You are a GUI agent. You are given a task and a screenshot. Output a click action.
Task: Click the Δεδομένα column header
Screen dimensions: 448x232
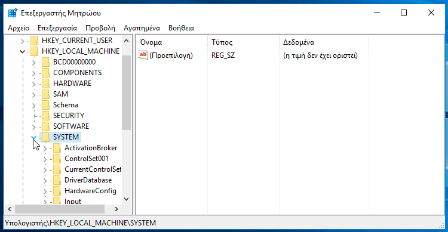(324, 42)
